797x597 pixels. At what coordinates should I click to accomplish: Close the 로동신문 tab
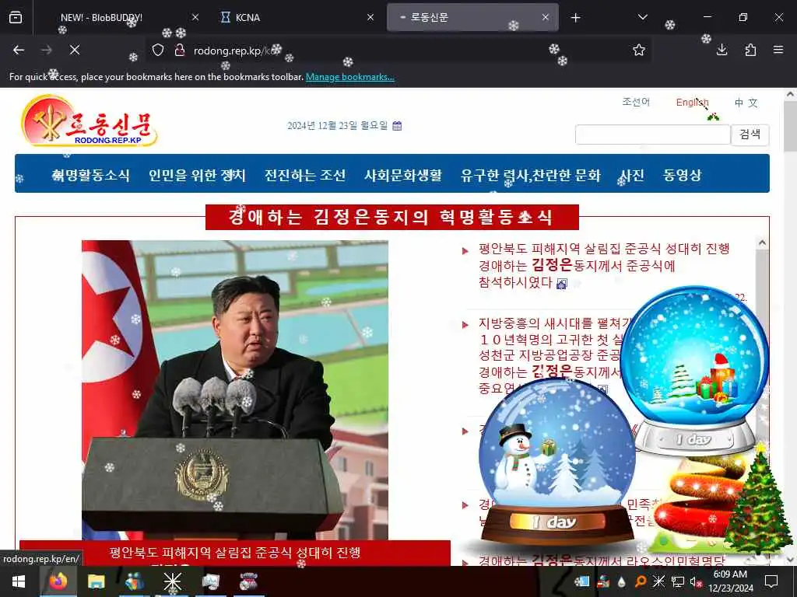point(546,17)
